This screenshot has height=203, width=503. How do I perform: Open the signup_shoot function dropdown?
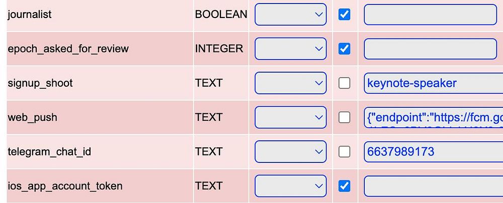291,83
